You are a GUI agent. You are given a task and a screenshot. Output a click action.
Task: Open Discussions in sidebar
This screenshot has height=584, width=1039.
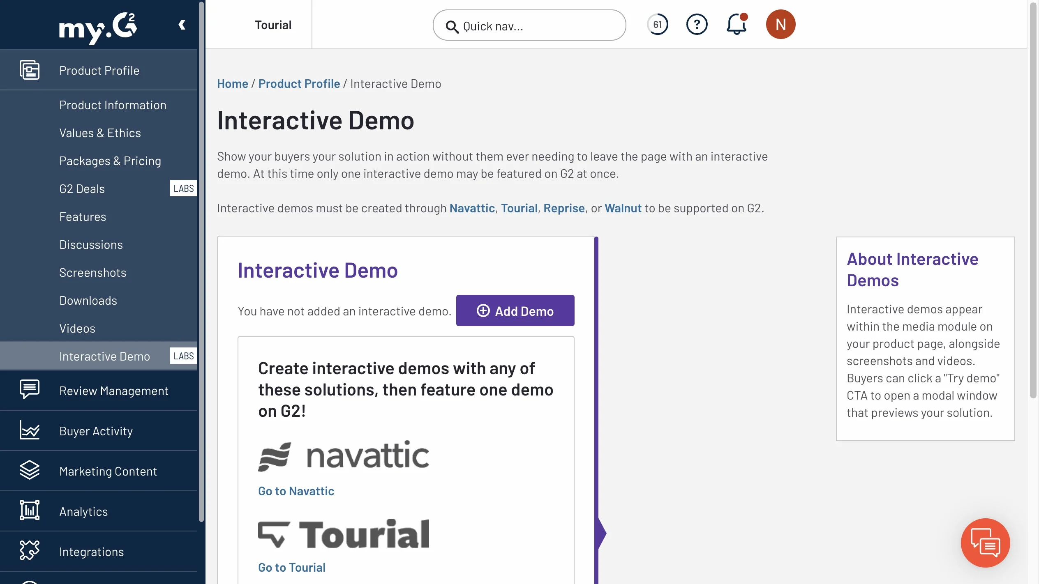coord(91,245)
